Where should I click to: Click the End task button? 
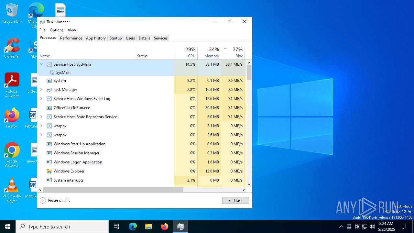235,201
